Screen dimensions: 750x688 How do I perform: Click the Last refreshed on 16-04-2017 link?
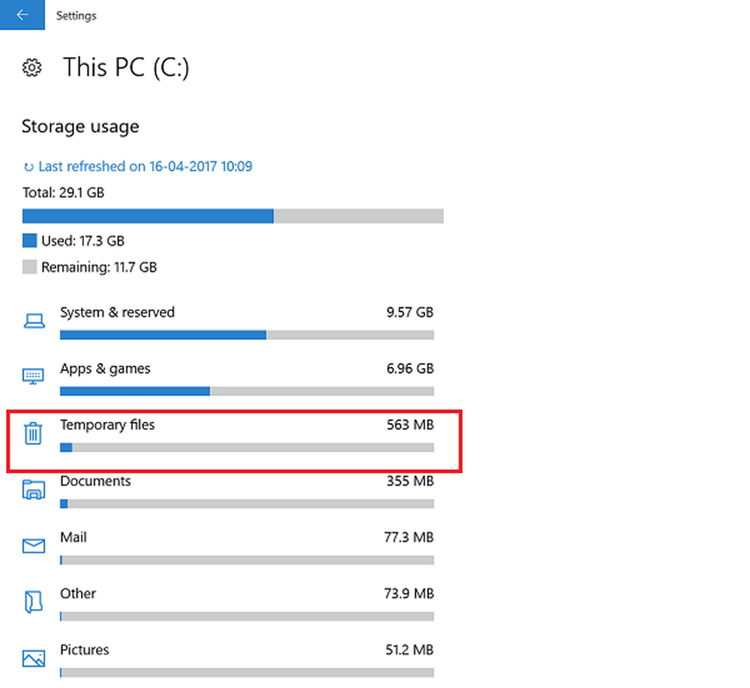[x=145, y=166]
